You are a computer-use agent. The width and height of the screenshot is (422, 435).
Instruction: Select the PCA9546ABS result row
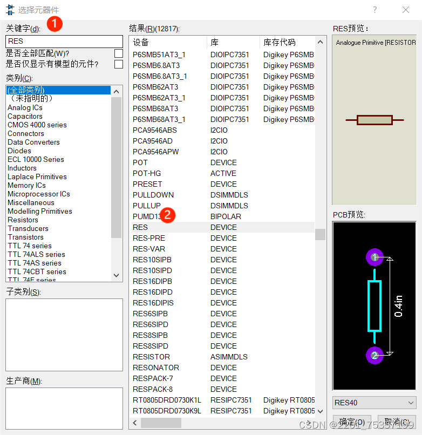coord(223,130)
